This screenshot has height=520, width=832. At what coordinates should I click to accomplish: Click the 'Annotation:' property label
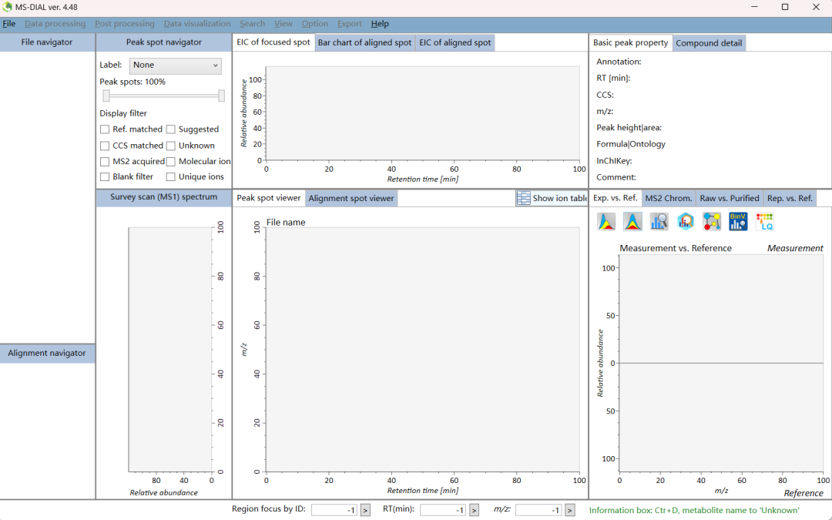pyautogui.click(x=619, y=62)
